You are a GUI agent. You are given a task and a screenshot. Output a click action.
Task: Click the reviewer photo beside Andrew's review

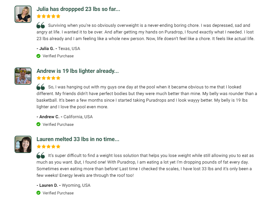pyautogui.click(x=23, y=76)
